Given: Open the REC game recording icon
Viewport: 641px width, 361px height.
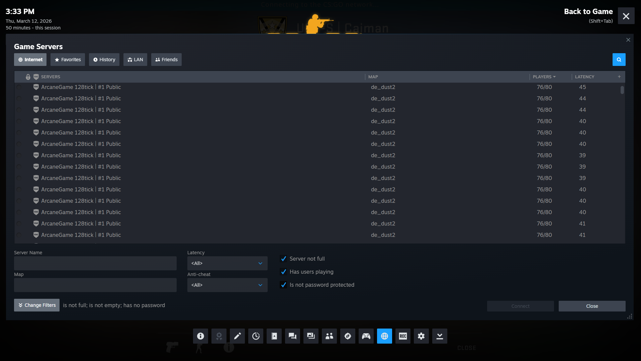Looking at the screenshot, I should click(403, 336).
